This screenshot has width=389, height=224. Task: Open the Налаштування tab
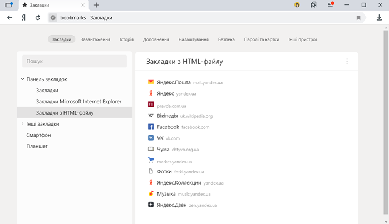pyautogui.click(x=194, y=39)
